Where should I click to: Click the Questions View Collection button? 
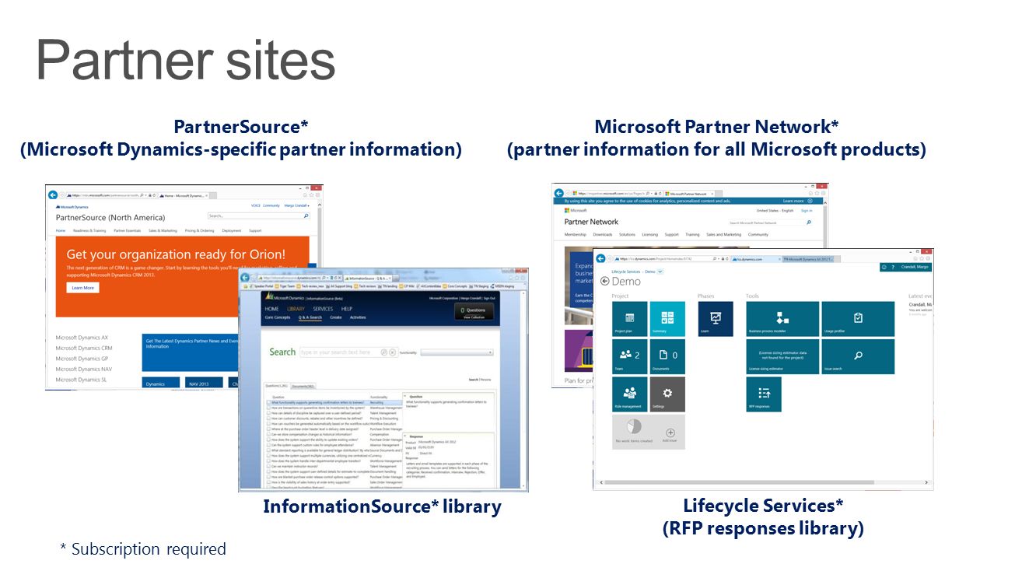pyautogui.click(x=472, y=313)
